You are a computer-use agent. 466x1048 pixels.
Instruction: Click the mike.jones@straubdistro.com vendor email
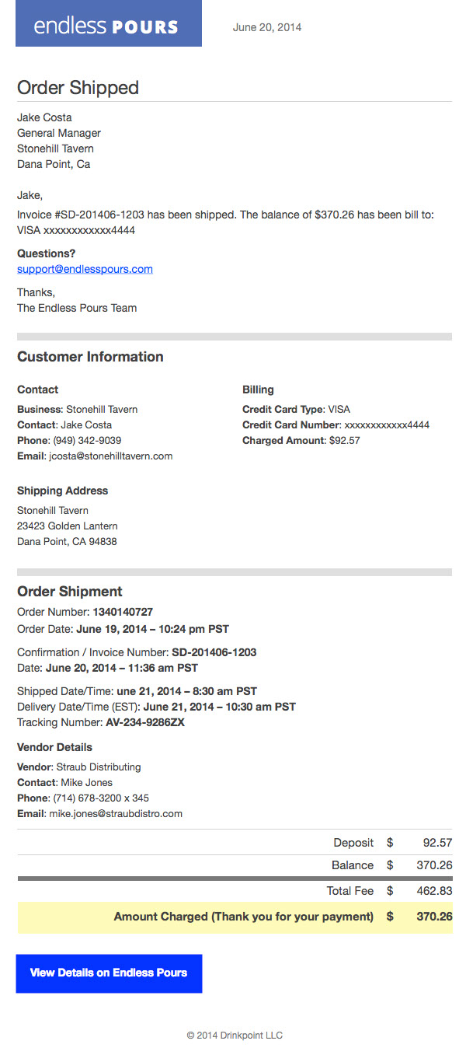[115, 813]
